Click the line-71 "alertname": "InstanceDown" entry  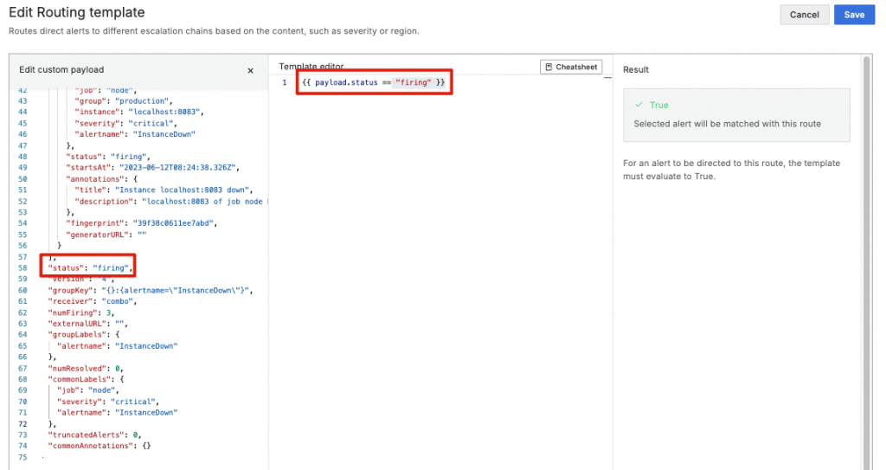(117, 413)
